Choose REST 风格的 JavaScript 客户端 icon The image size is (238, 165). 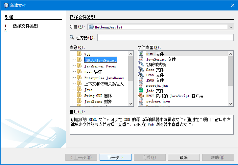point(141,96)
